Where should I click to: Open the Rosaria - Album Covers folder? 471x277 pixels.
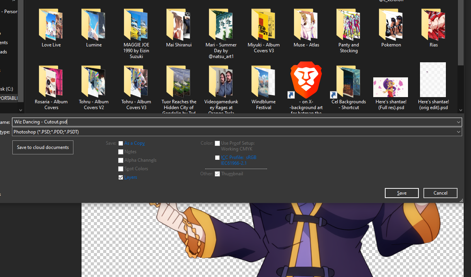pos(51,82)
